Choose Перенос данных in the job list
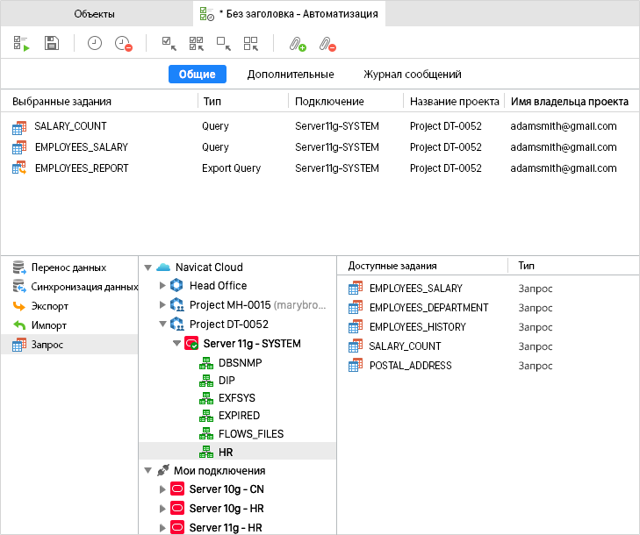640x535 pixels. pos(68,267)
